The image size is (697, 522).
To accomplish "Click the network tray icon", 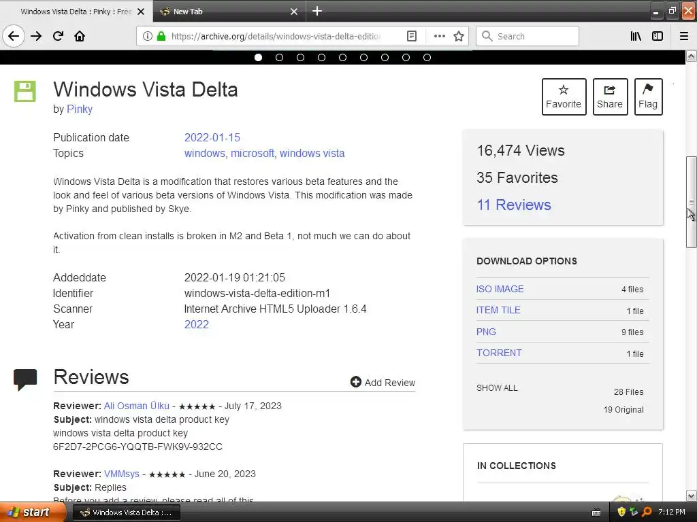I will point(634,512).
